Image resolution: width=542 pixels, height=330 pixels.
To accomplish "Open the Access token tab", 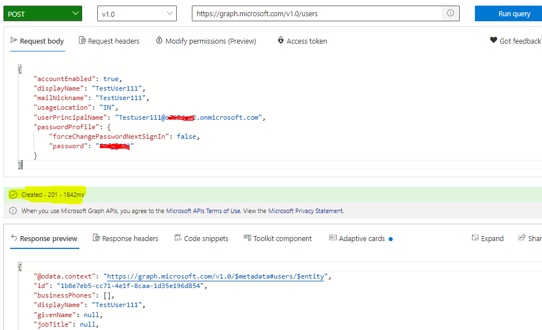I will 303,41.
